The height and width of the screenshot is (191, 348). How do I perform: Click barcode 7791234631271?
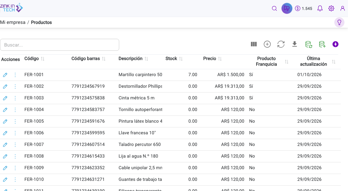pyautogui.click(x=88, y=179)
